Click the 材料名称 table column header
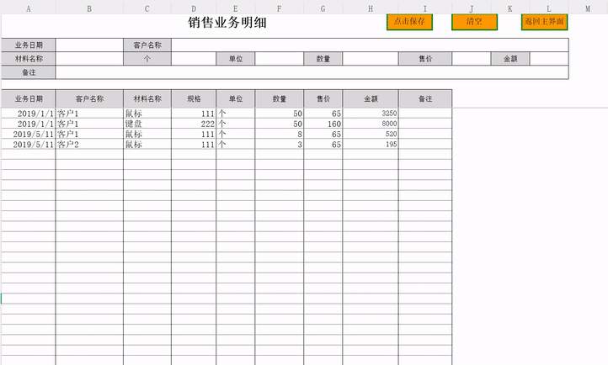This screenshot has width=608, height=365. (x=147, y=98)
